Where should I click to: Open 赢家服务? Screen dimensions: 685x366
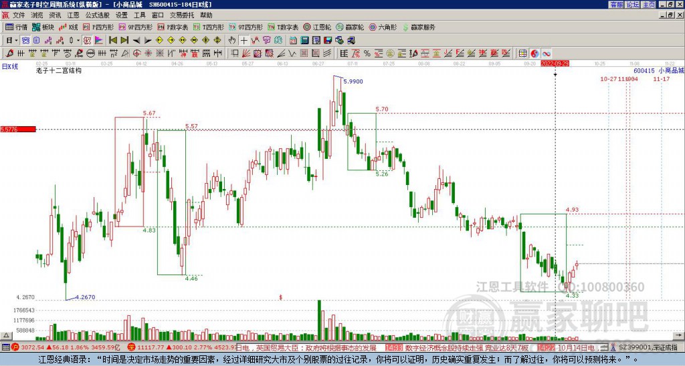pos(419,27)
